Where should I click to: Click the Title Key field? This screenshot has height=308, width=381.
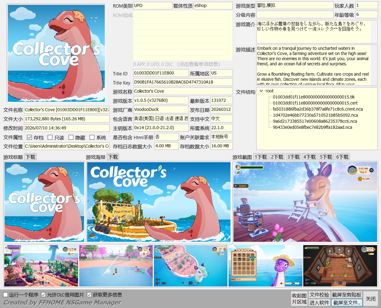[x=183, y=82]
